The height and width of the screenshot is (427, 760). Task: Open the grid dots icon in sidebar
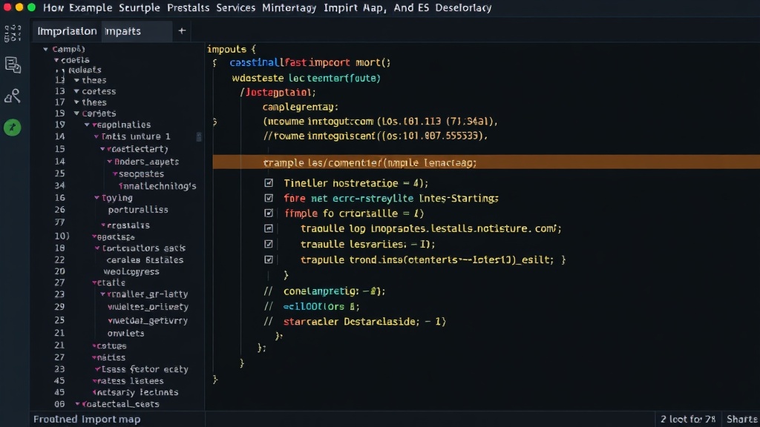(13, 33)
